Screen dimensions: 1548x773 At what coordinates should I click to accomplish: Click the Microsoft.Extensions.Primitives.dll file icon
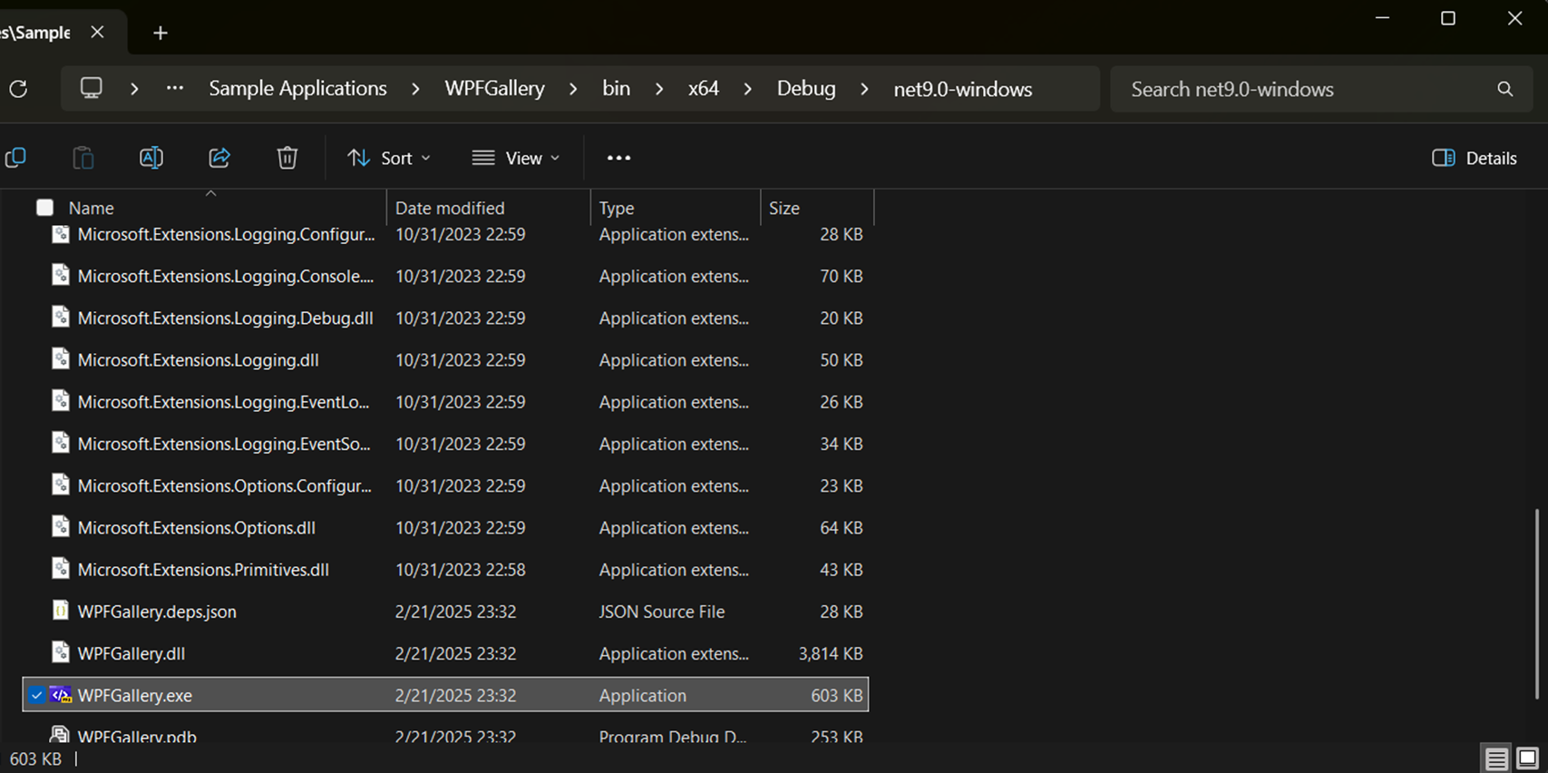click(61, 569)
